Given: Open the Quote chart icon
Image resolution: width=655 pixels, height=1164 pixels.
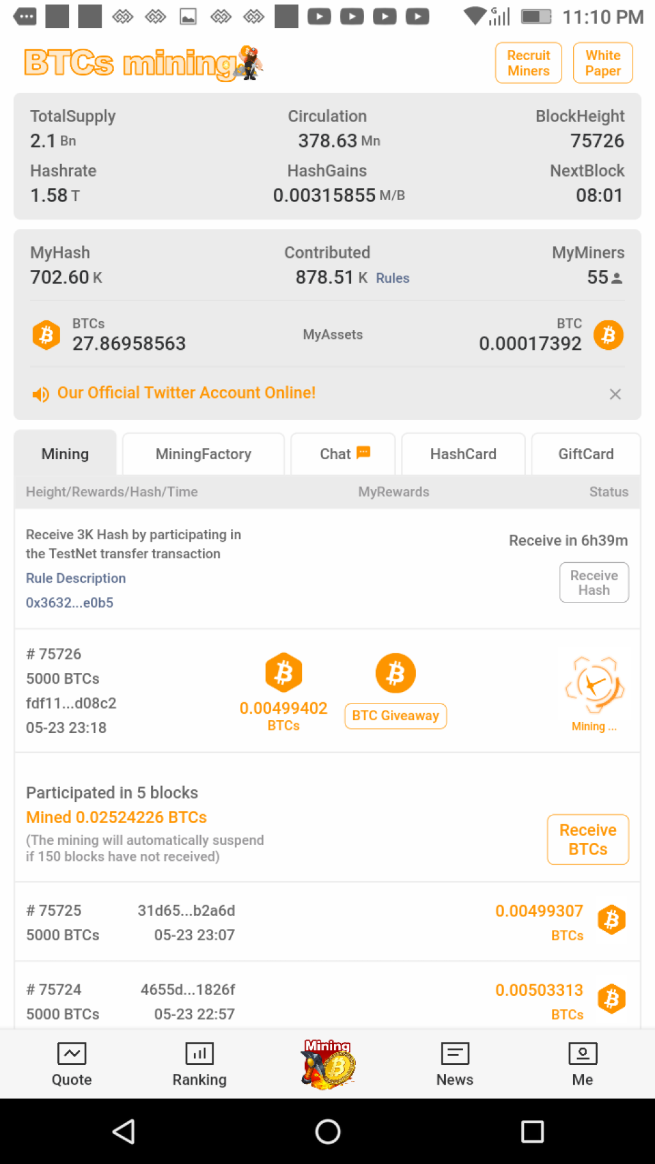Looking at the screenshot, I should (72, 1053).
